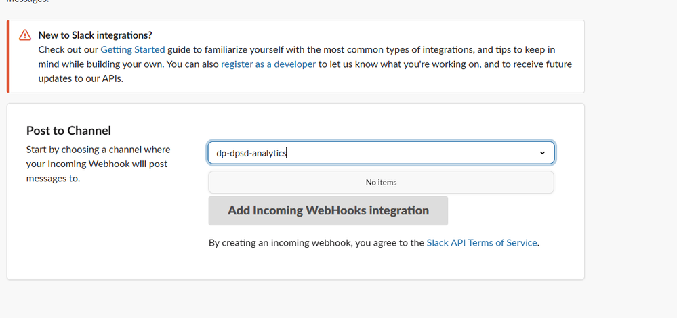Open the Slack API Terms of Service
677x318 pixels.
pyautogui.click(x=482, y=242)
